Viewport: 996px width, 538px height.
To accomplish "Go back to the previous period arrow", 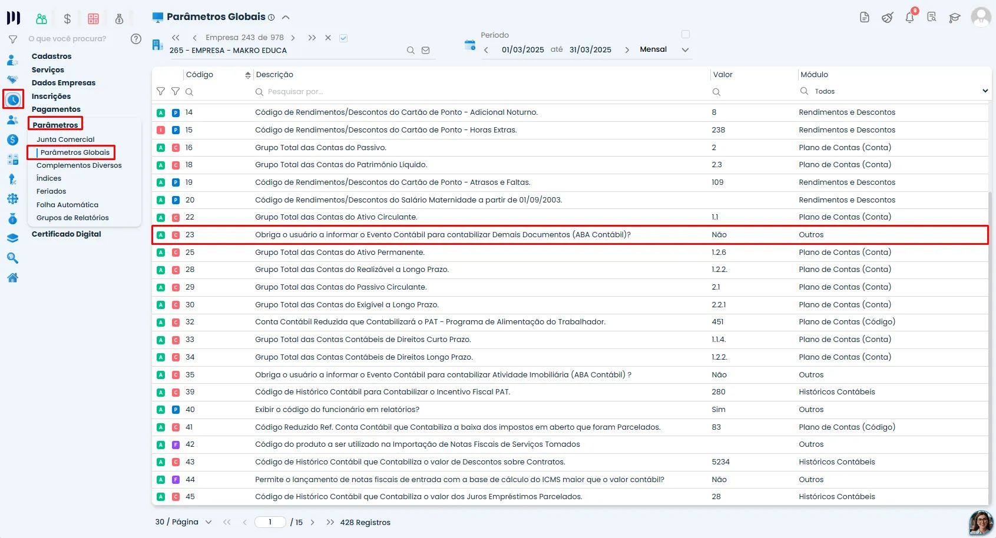I will [486, 50].
